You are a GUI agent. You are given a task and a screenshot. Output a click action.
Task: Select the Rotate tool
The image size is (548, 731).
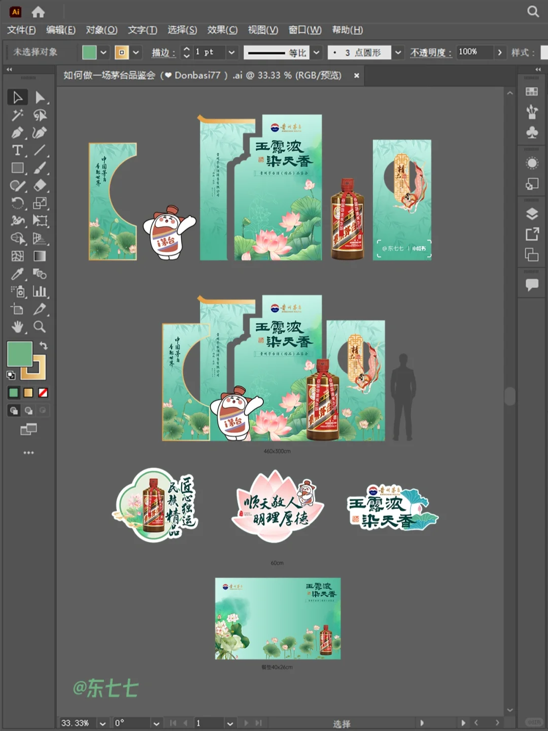17,203
